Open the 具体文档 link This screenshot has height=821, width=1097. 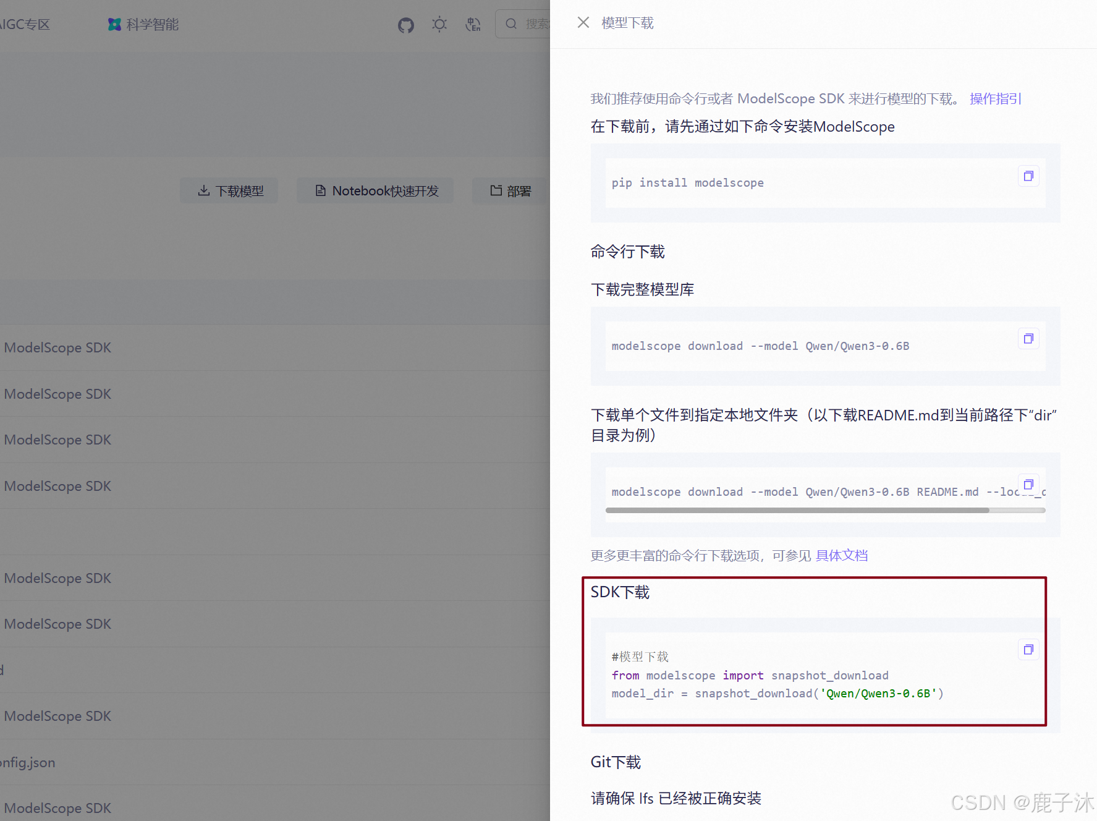(x=841, y=555)
